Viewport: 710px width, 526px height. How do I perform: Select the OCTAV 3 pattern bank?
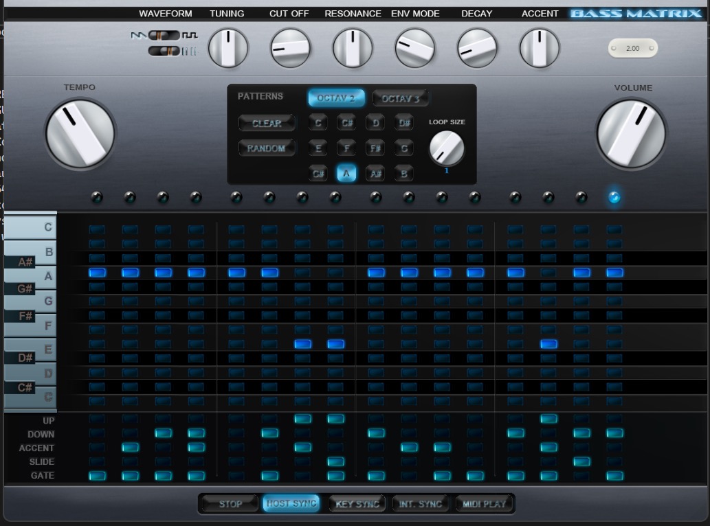(x=400, y=98)
